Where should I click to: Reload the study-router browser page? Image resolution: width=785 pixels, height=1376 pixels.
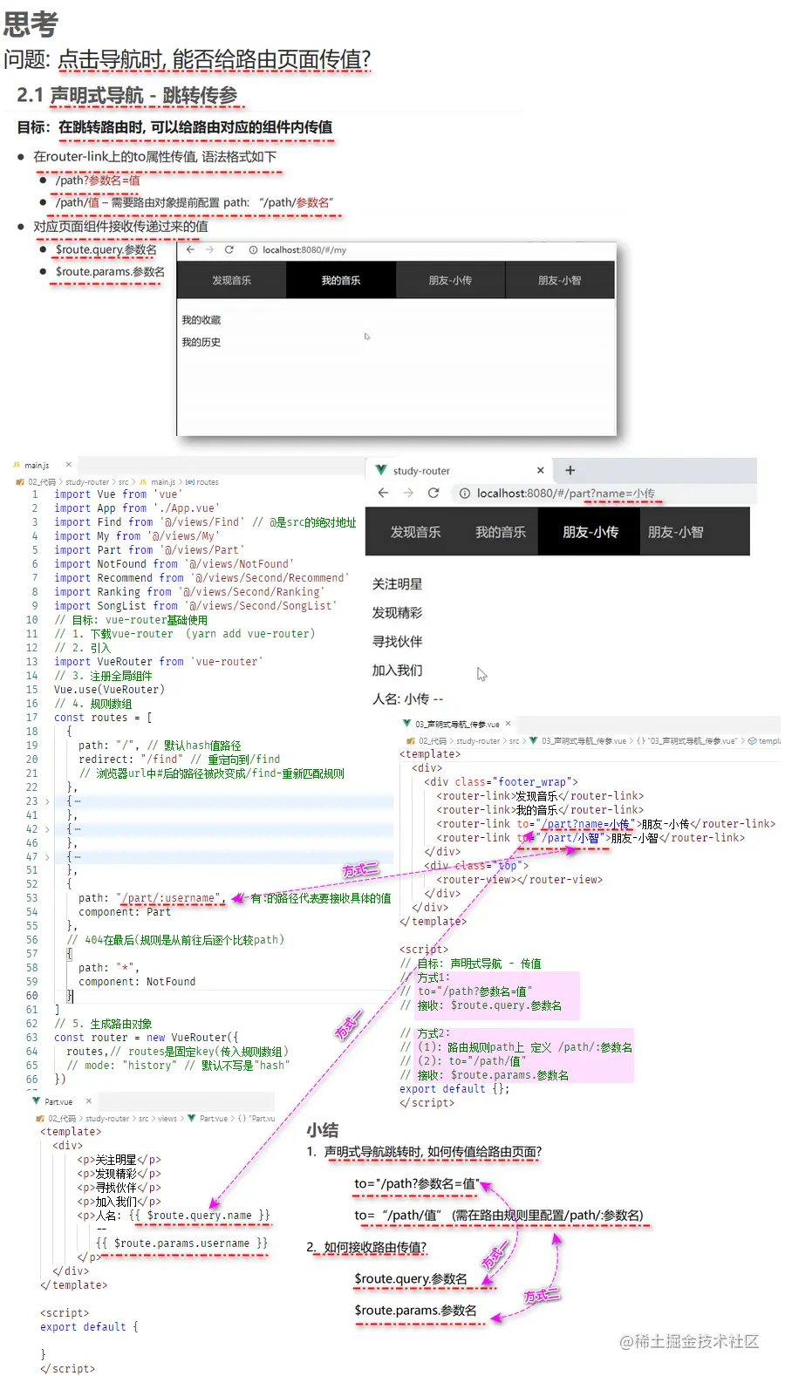(x=433, y=493)
